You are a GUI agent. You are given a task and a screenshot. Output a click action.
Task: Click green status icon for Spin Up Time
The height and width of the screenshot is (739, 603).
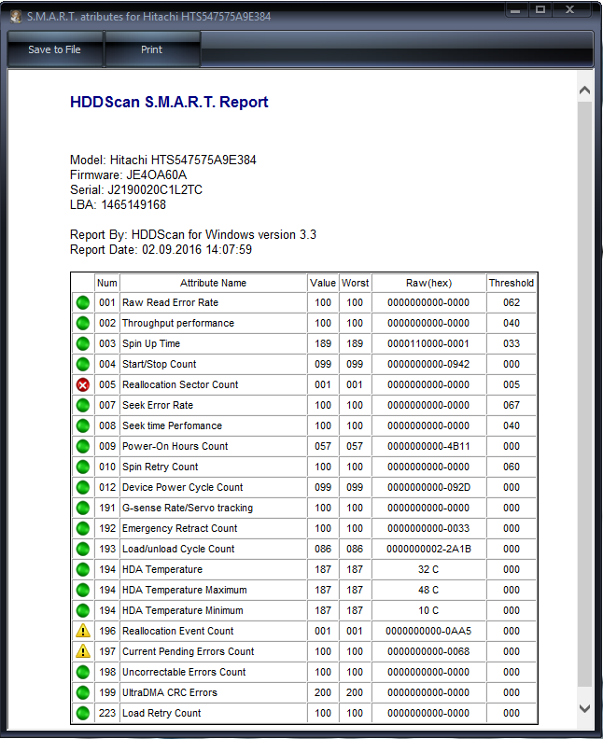pyautogui.click(x=83, y=343)
